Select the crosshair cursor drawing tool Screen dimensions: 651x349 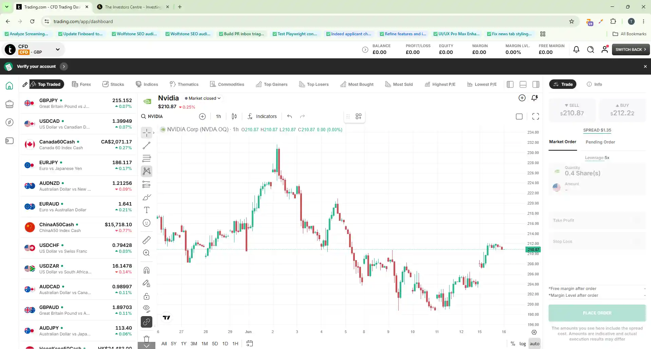(147, 132)
